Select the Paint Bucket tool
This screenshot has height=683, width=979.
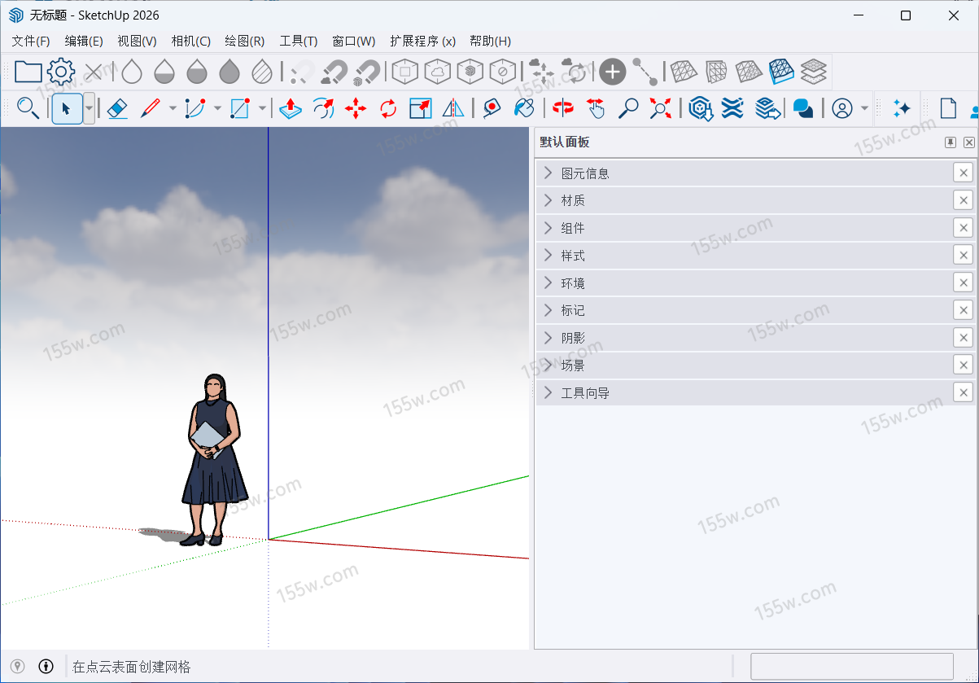pyautogui.click(x=525, y=108)
